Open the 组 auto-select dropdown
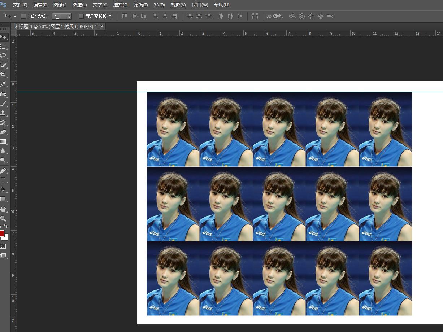Image resolution: width=443 pixels, height=332 pixels. coord(62,17)
